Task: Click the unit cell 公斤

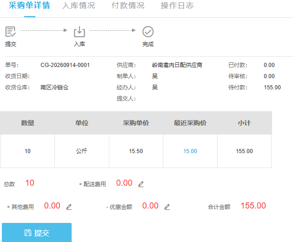Action: [x=82, y=151]
